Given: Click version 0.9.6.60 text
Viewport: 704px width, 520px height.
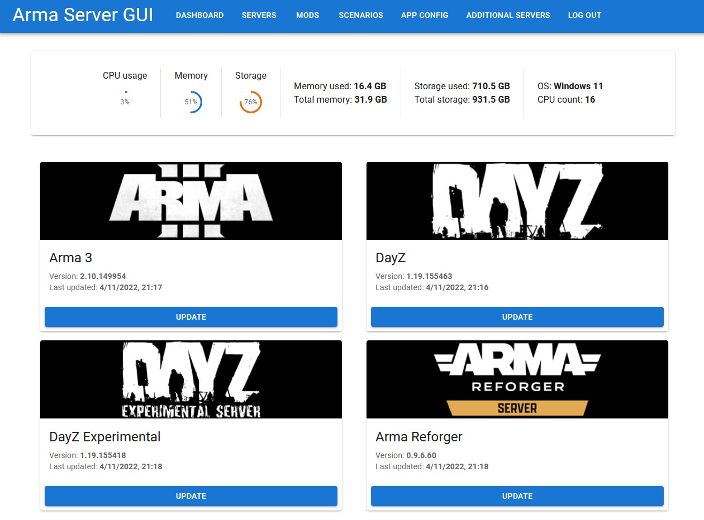Looking at the screenshot, I should pyautogui.click(x=421, y=455).
